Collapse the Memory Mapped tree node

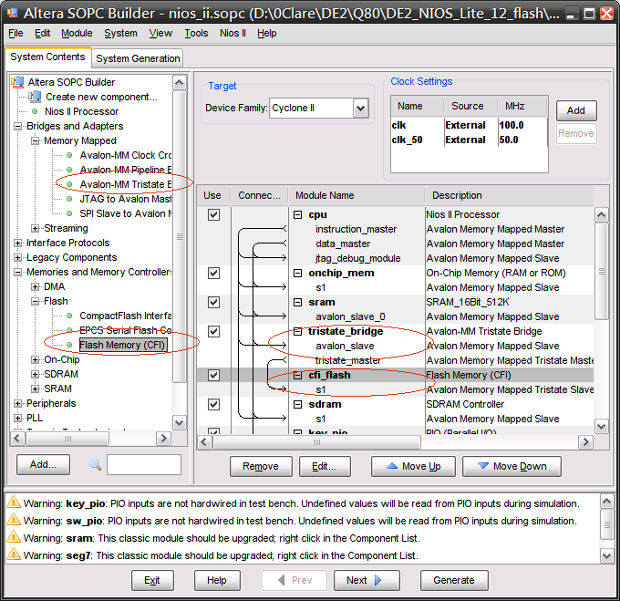(36, 140)
